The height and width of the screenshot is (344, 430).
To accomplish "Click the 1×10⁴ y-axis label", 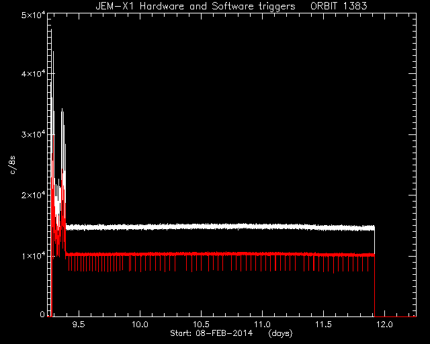I will tap(34, 256).
